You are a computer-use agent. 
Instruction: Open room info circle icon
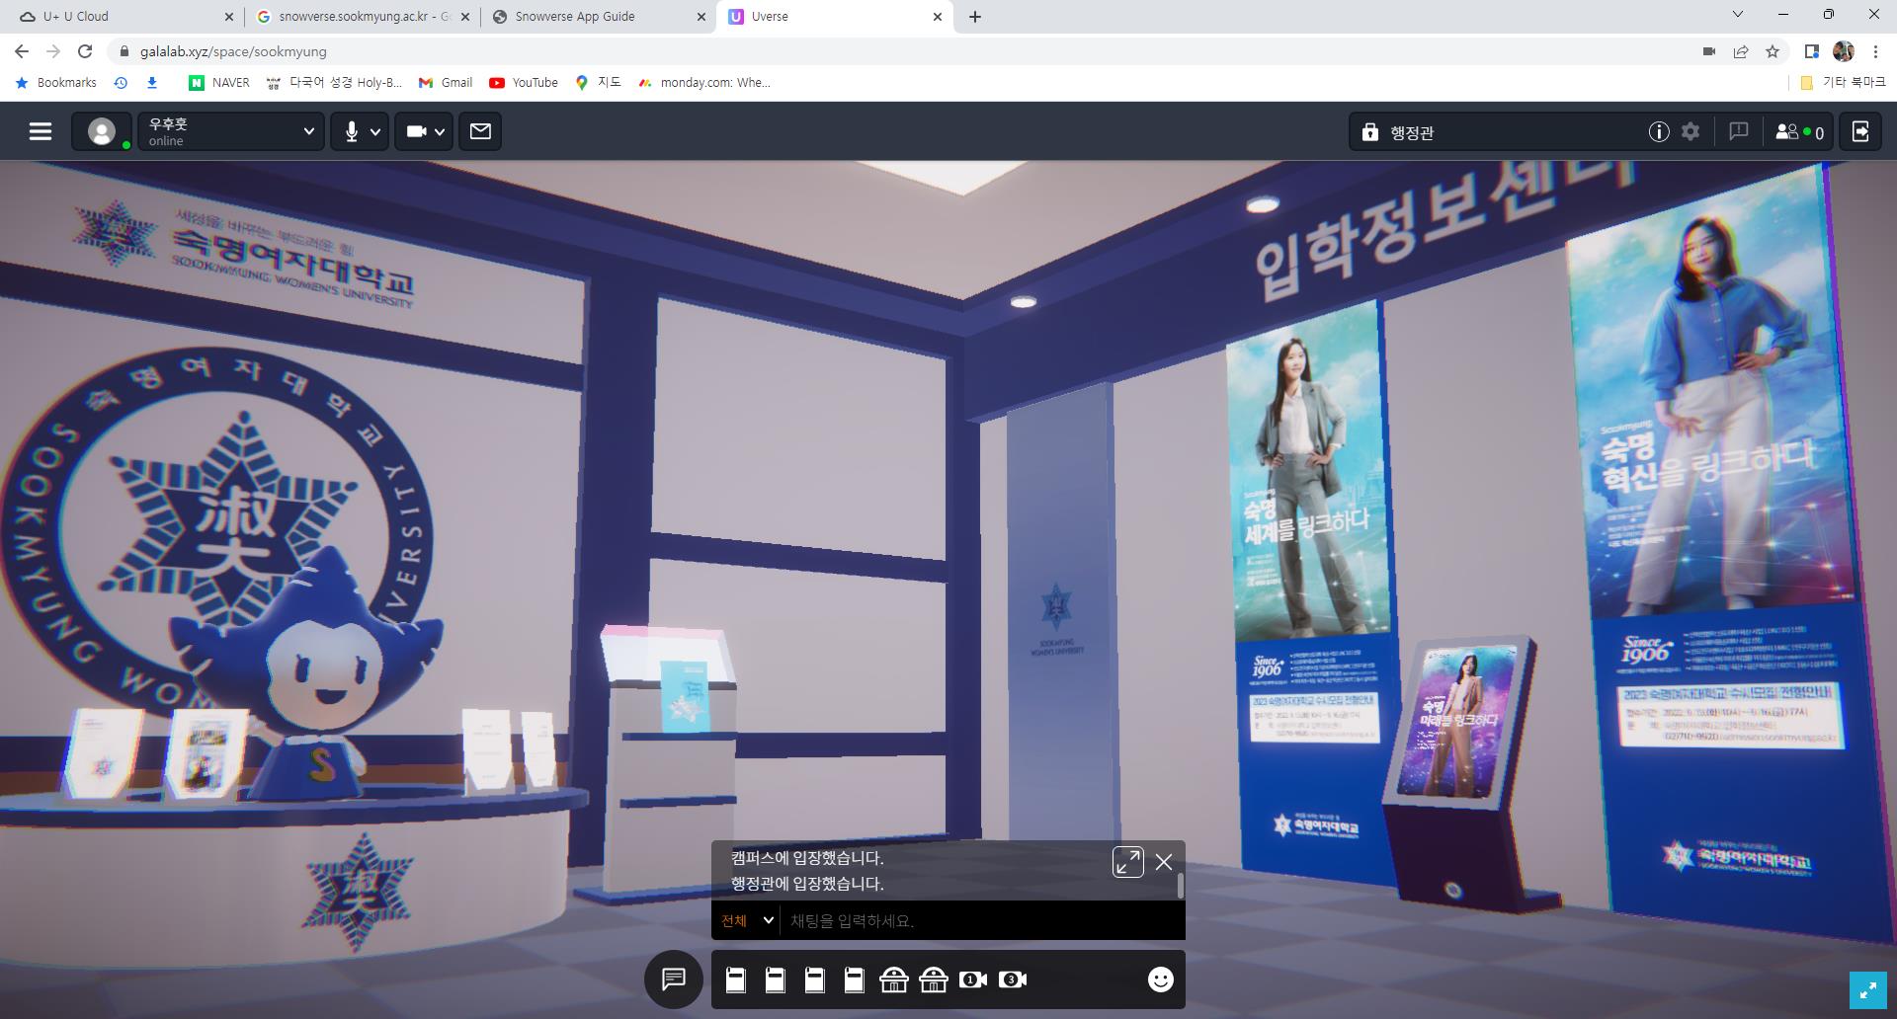pyautogui.click(x=1658, y=132)
